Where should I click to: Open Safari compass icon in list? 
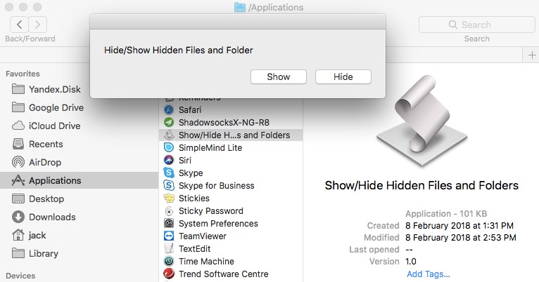point(169,110)
